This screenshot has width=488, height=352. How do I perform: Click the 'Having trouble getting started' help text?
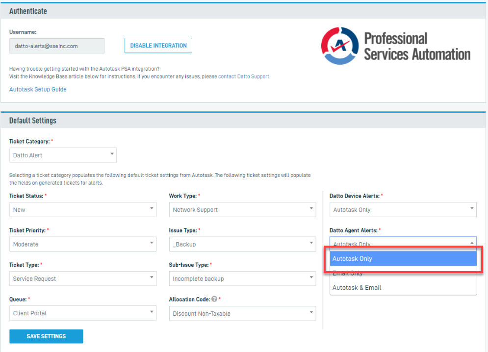(84, 69)
